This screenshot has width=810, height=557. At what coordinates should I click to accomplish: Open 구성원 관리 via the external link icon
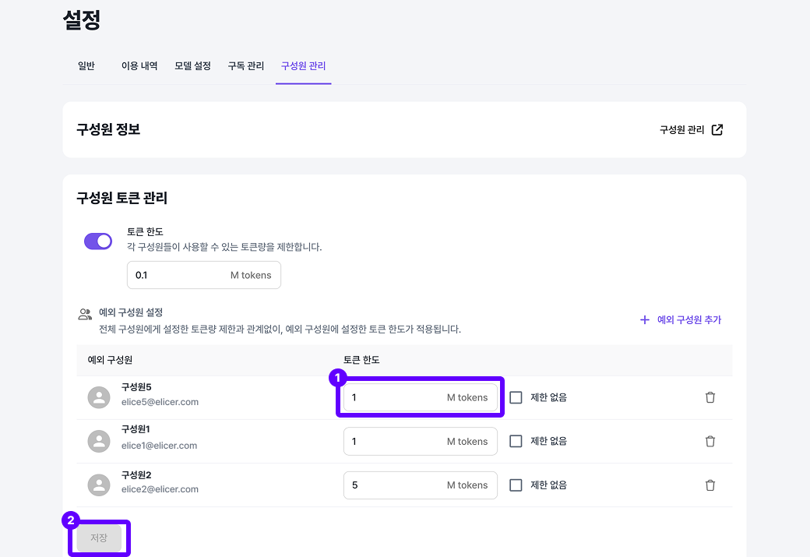coord(716,130)
